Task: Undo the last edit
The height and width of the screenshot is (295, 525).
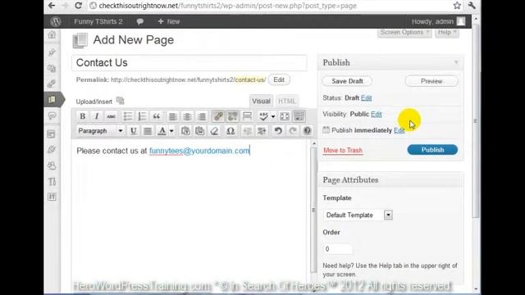Action: (x=278, y=131)
